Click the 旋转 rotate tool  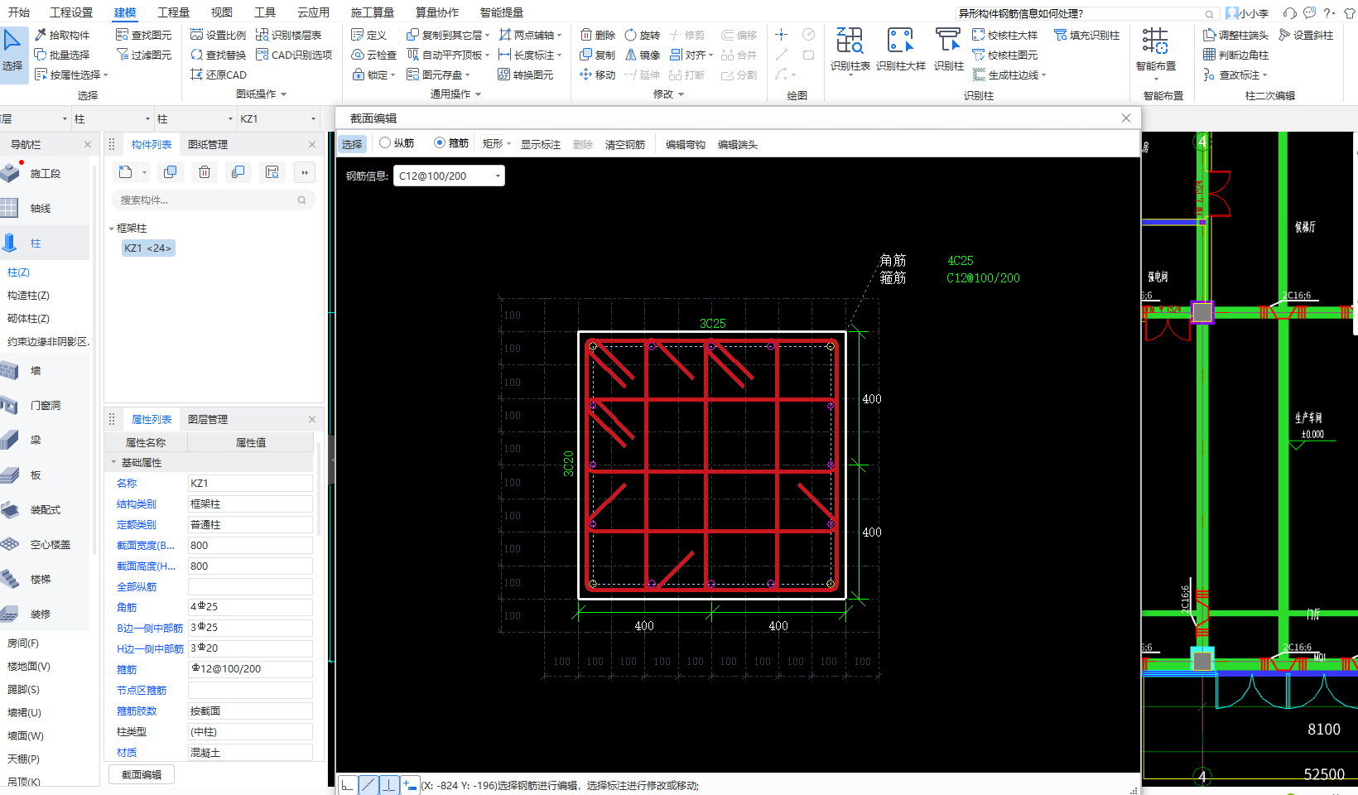point(642,35)
